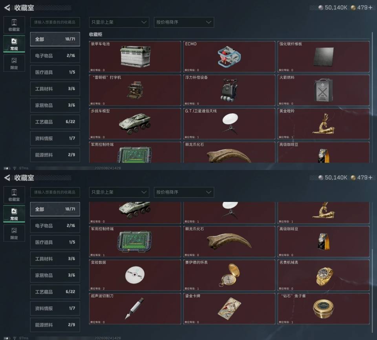Select 常规 sidebar icon in lower screenshot
Viewport: 377px width, 340px height.
tap(14, 214)
